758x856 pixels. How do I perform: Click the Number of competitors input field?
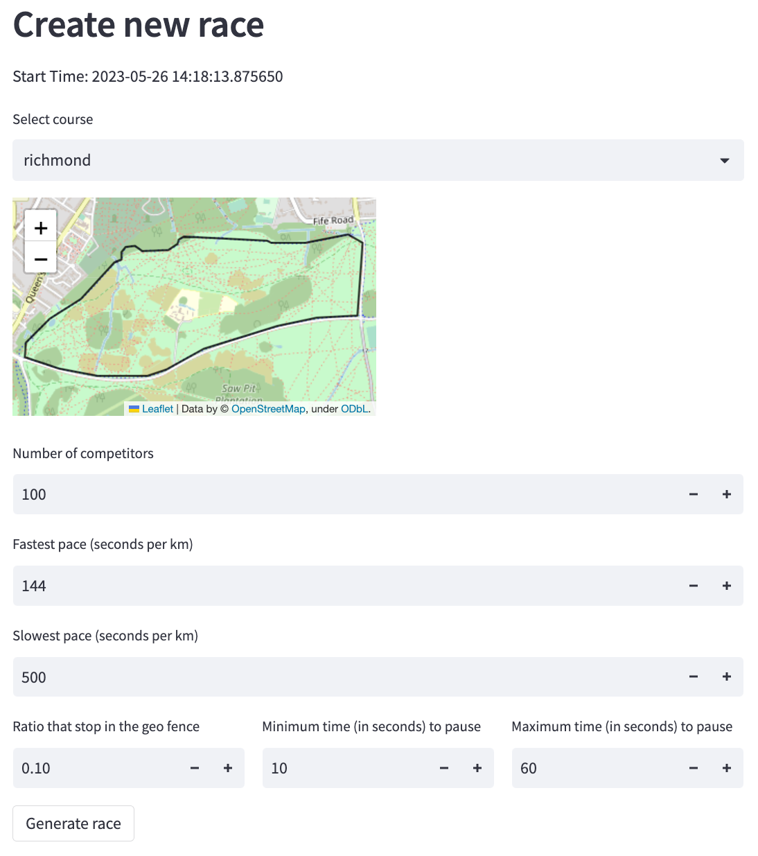coord(346,494)
